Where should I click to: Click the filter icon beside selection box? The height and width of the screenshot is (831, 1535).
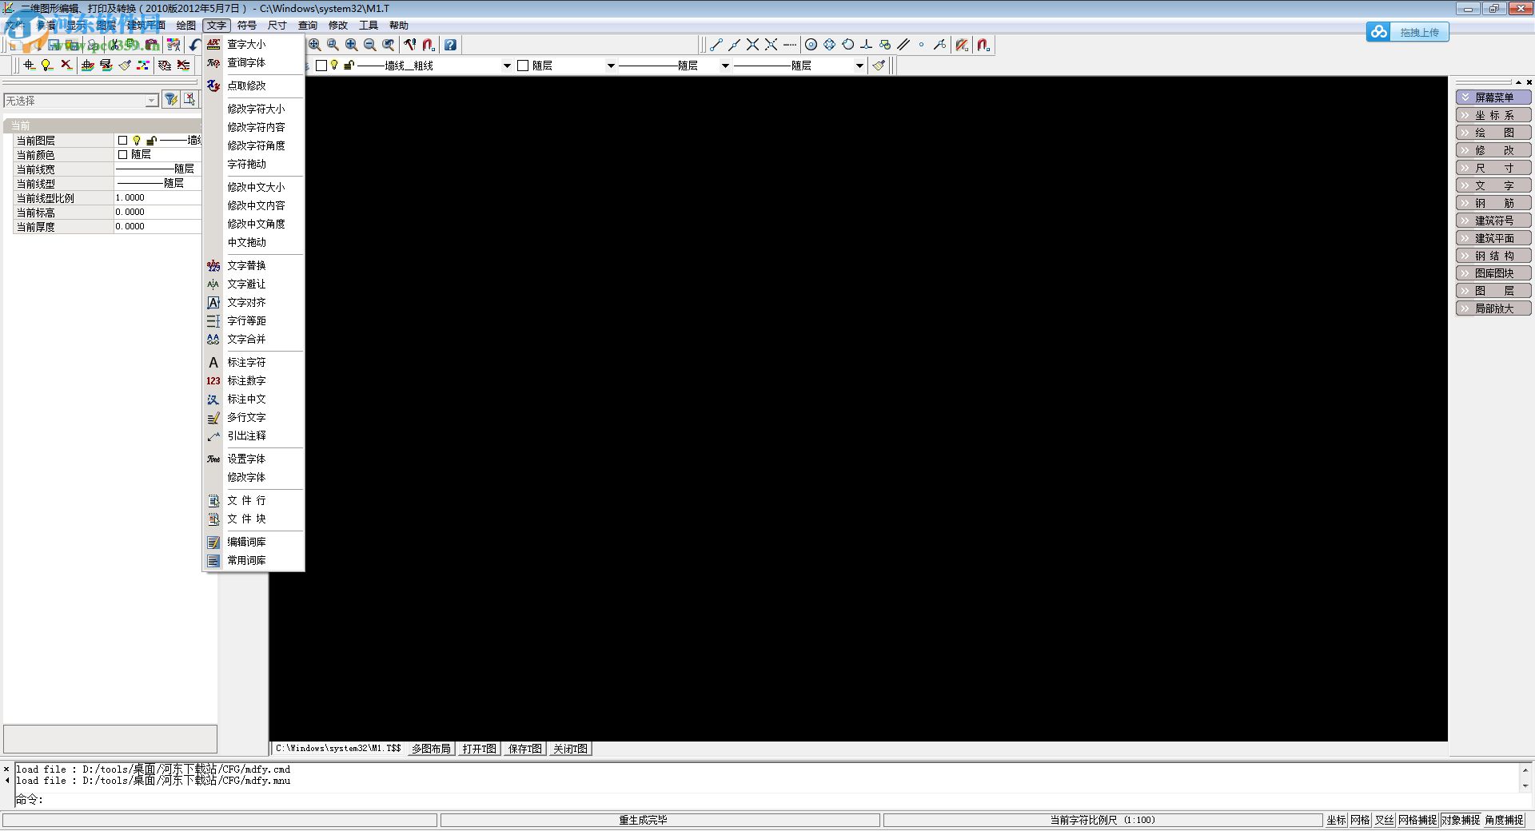(170, 100)
